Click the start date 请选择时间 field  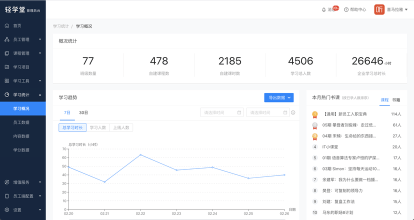coord(222,112)
